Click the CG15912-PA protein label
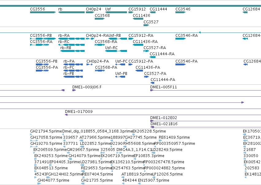 point(141,61)
